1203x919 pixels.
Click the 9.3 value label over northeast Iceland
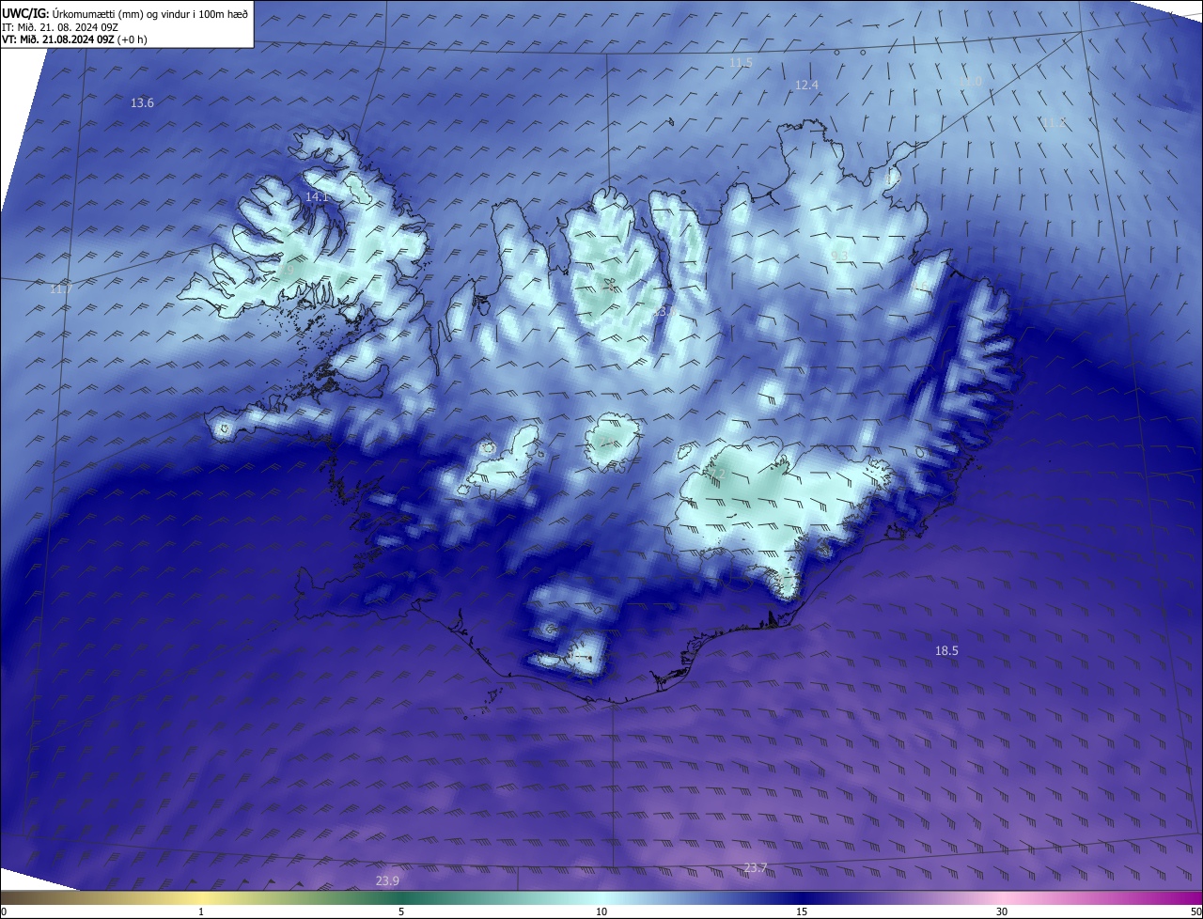(x=839, y=255)
